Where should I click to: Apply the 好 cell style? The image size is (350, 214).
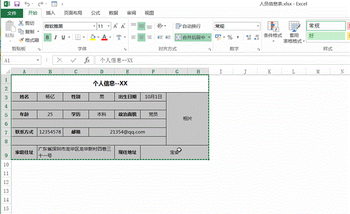pos(324,36)
